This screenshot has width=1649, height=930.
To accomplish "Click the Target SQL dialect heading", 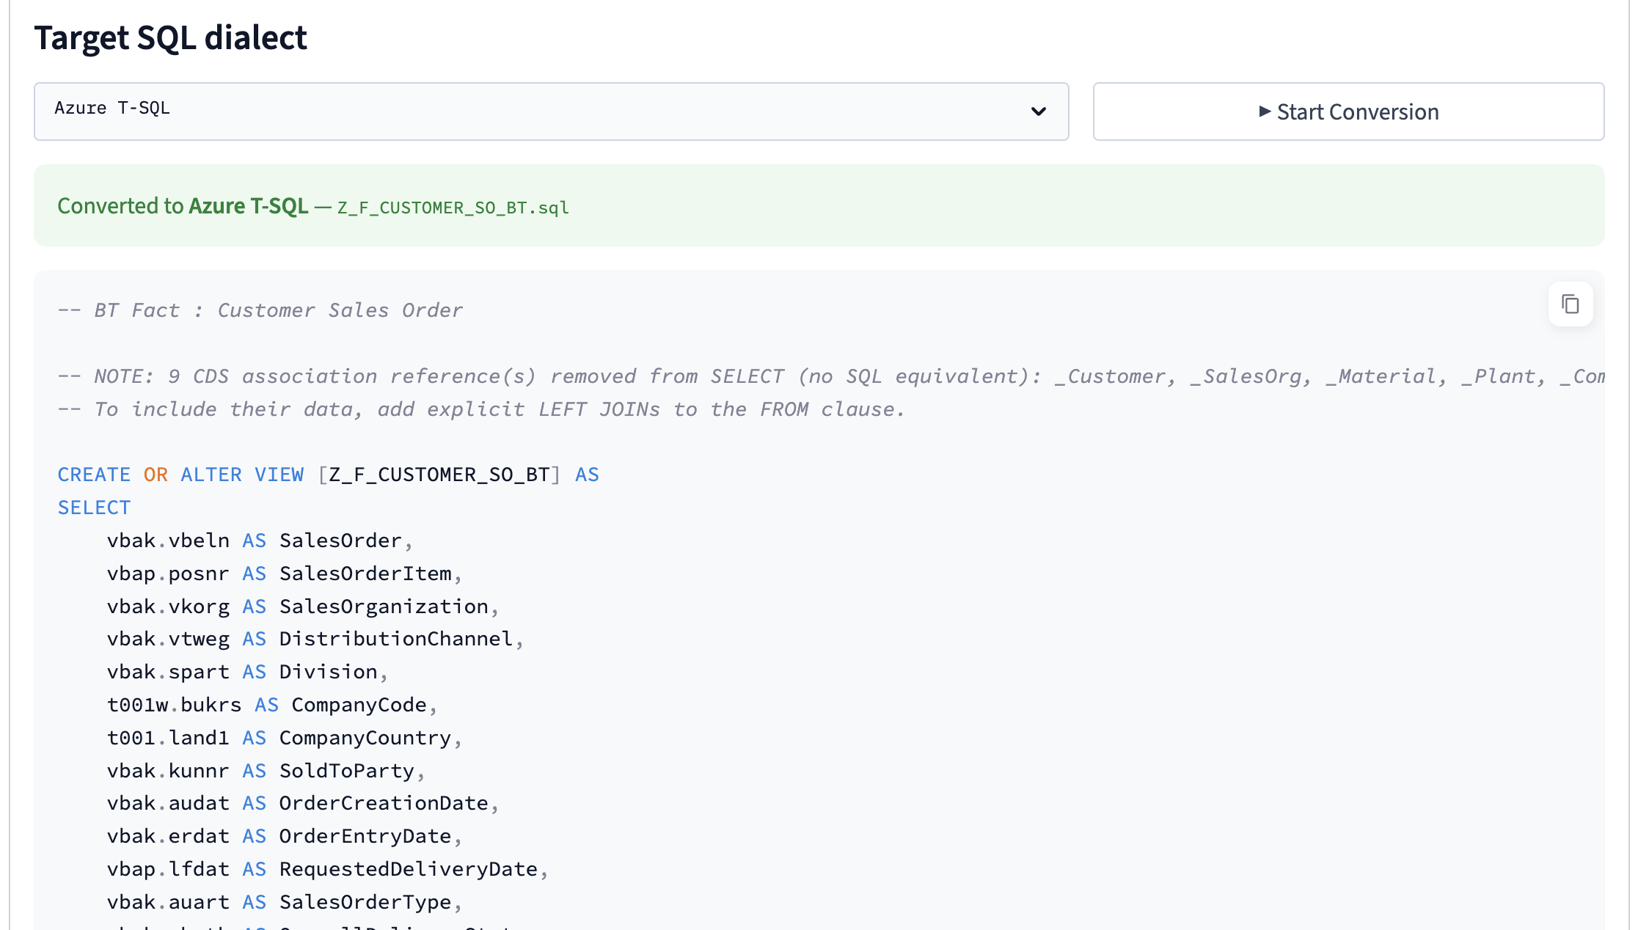I will pyautogui.click(x=172, y=37).
